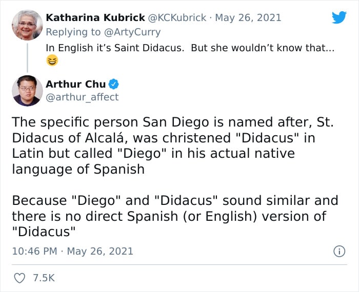The width and height of the screenshot is (359, 292).
Task: Click the Katharina Kubrick display name
Action: (x=95, y=17)
